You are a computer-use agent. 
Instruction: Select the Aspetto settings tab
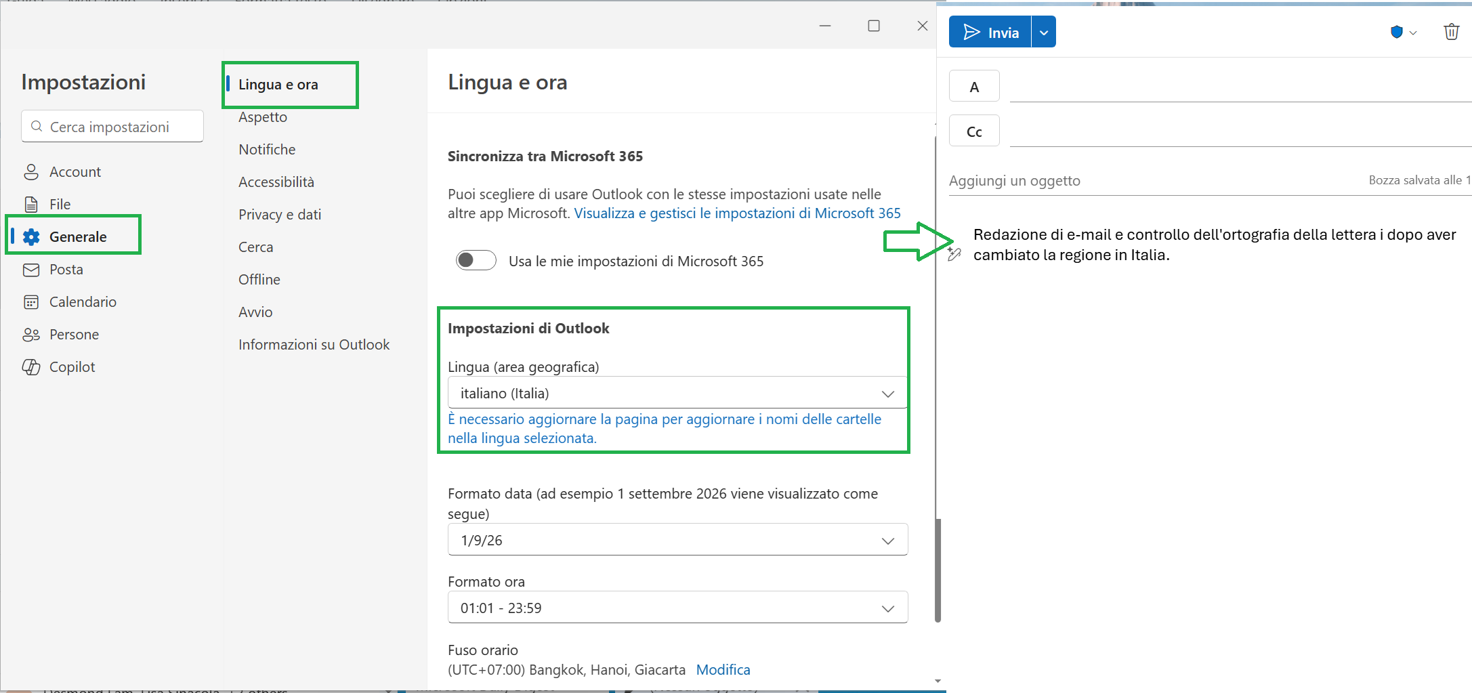pos(263,117)
